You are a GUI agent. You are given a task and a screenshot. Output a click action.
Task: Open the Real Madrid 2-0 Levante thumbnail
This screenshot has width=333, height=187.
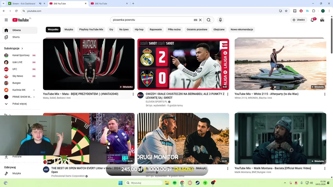(183, 64)
